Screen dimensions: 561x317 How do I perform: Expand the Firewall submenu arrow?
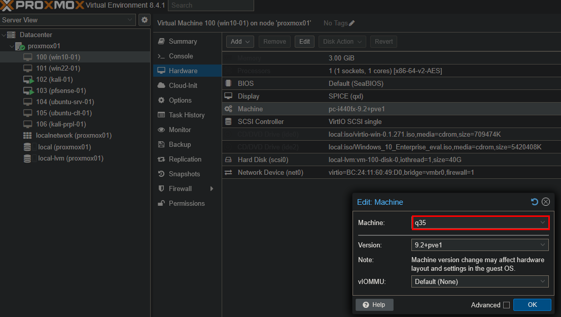[x=212, y=189]
